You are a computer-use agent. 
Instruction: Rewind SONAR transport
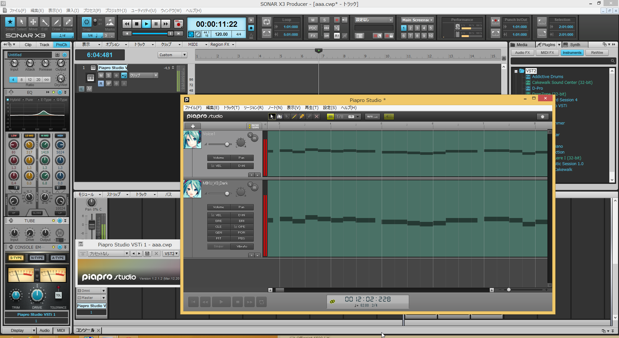pyautogui.click(x=127, y=24)
